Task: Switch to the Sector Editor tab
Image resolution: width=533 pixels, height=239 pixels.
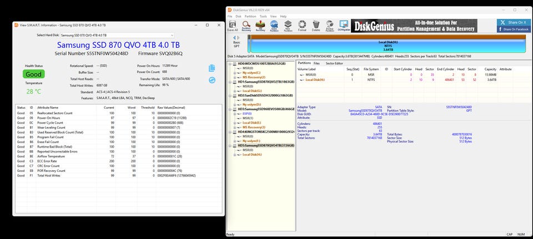Action: pyautogui.click(x=334, y=63)
